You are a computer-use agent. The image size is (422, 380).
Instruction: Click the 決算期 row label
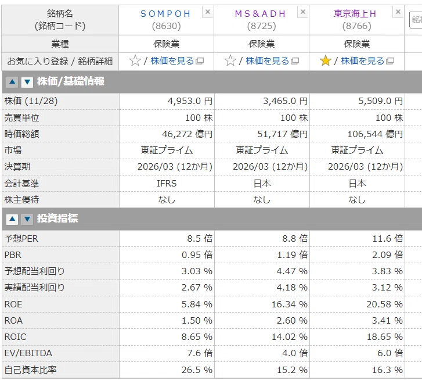[17, 167]
